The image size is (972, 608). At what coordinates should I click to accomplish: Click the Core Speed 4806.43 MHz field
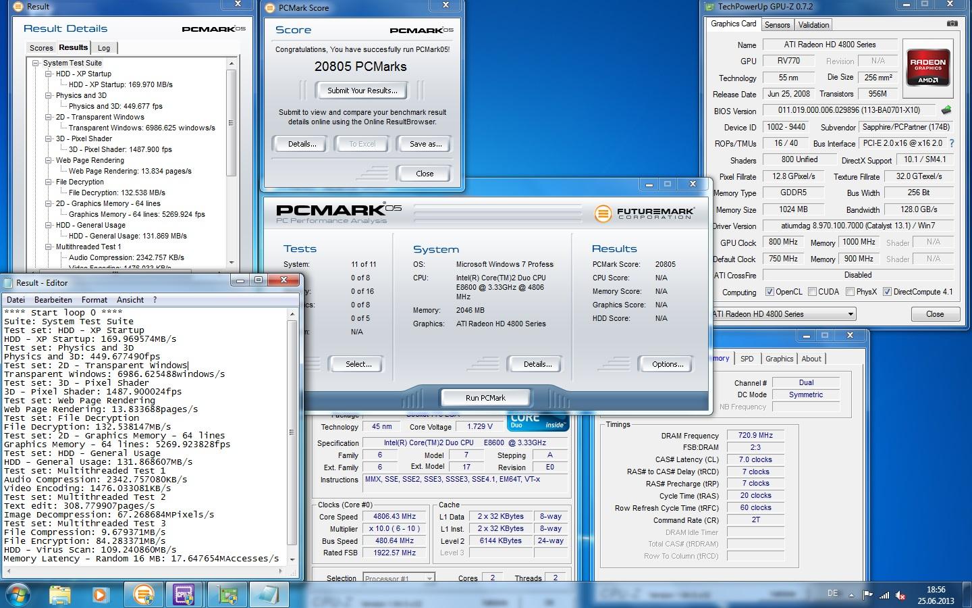[395, 516]
